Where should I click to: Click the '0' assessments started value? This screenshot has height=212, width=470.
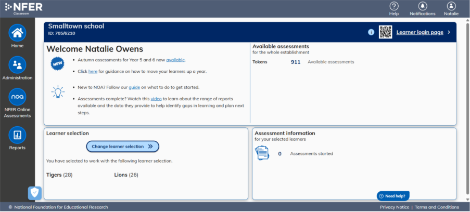click(x=280, y=154)
